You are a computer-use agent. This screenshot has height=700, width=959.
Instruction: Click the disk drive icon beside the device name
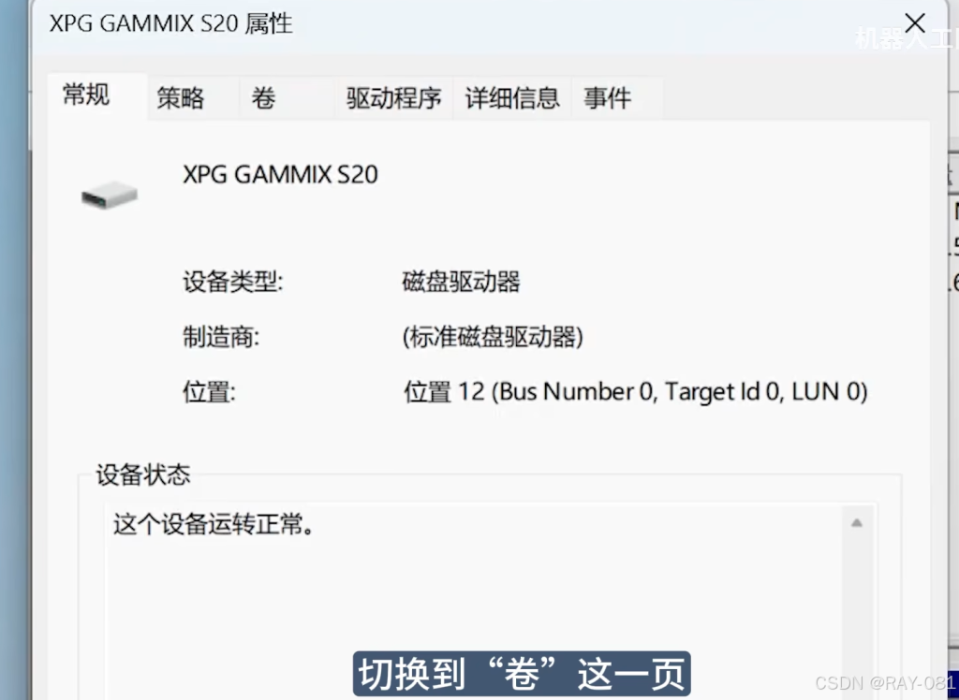110,195
